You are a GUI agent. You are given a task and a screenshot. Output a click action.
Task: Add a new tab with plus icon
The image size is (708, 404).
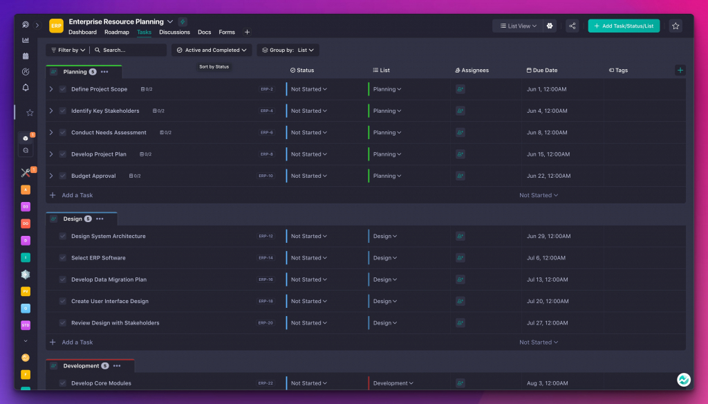(247, 32)
